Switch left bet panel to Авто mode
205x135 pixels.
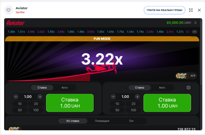tap(64, 88)
